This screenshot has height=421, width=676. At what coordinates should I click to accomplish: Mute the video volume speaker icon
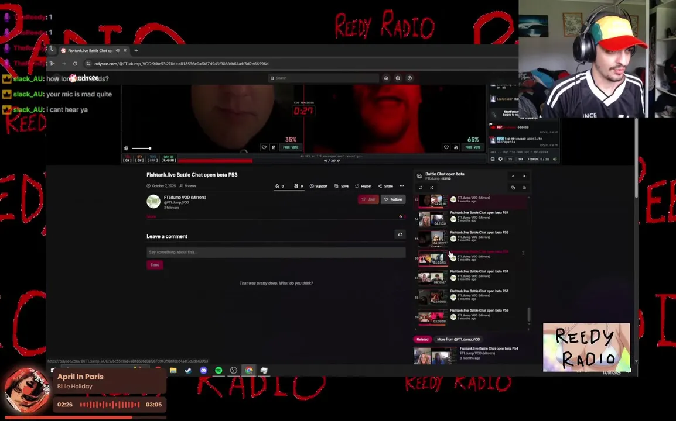pyautogui.click(x=126, y=148)
